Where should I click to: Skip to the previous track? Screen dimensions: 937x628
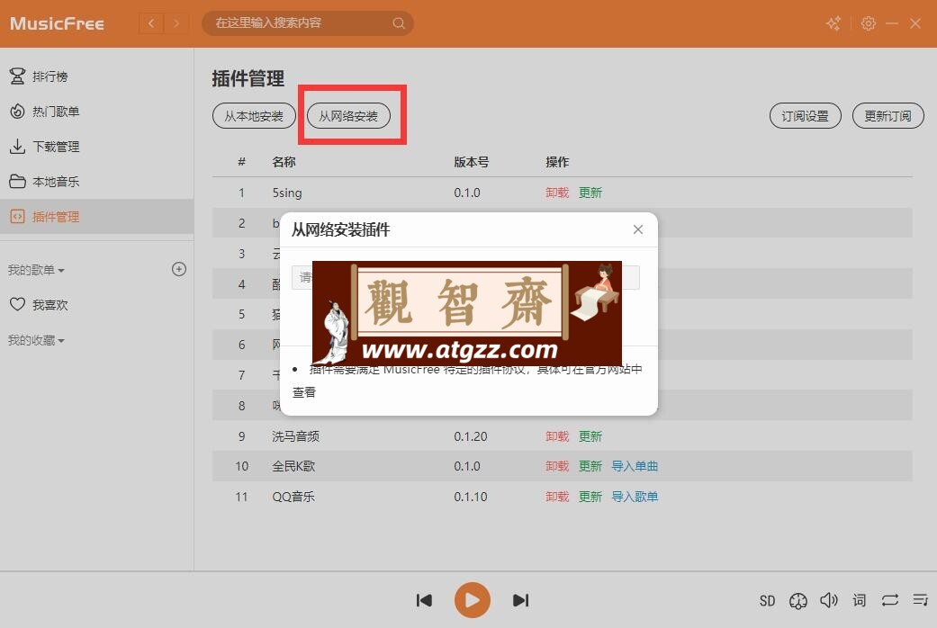[424, 600]
